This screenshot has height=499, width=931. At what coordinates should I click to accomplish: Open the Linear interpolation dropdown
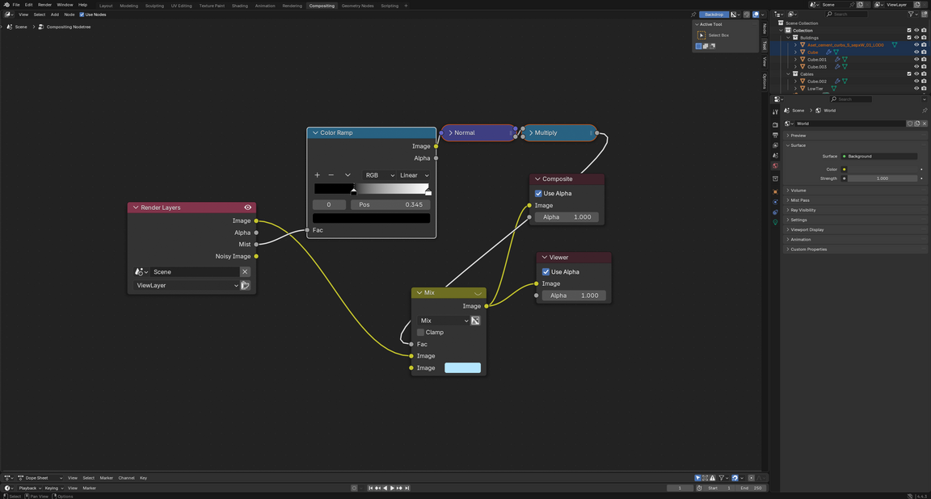[415, 175]
